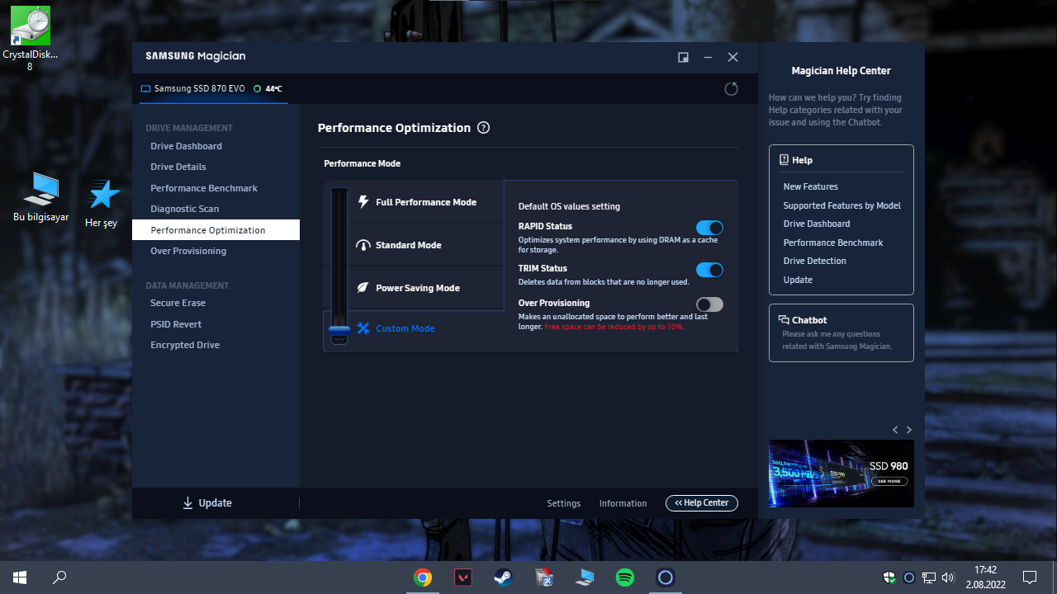Open the Chatbot box
The width and height of the screenshot is (1057, 594).
pyautogui.click(x=841, y=332)
